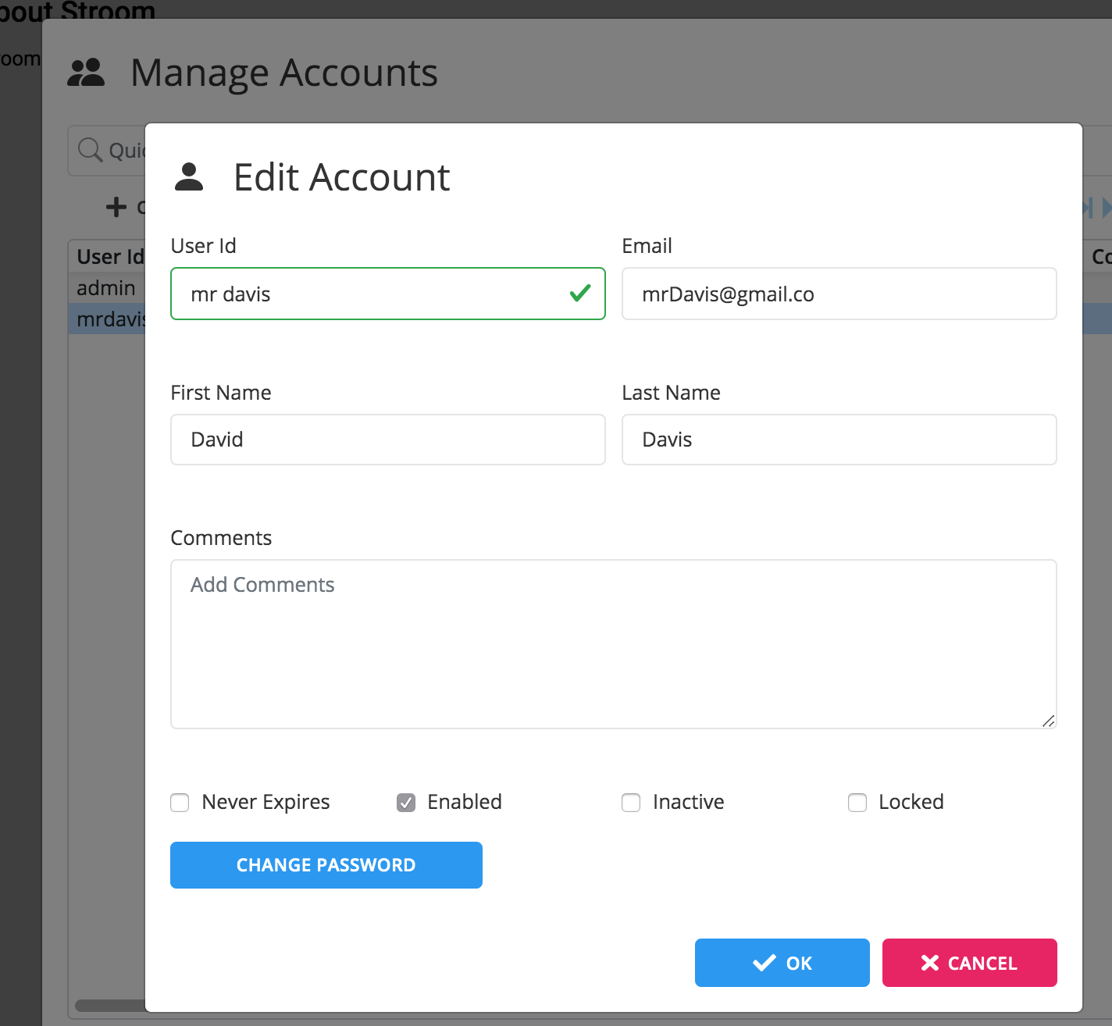This screenshot has height=1026, width=1112.
Task: Select the admin account row
Action: (105, 287)
